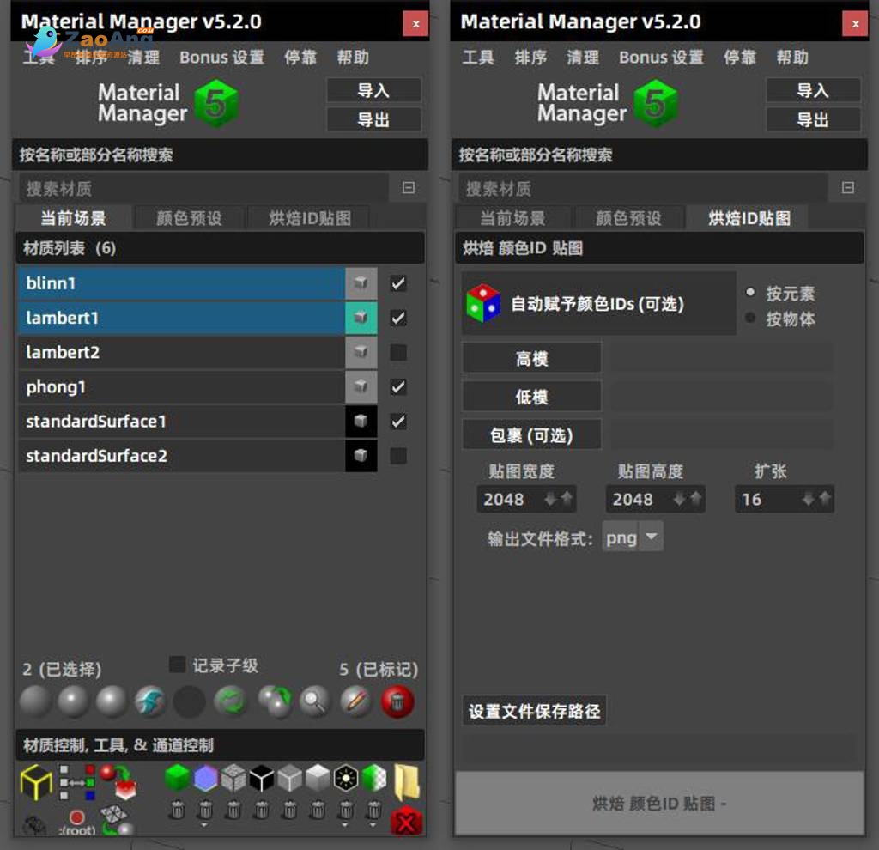This screenshot has height=850, width=879.
Task: Click the red X cube icon
Action: 406,822
